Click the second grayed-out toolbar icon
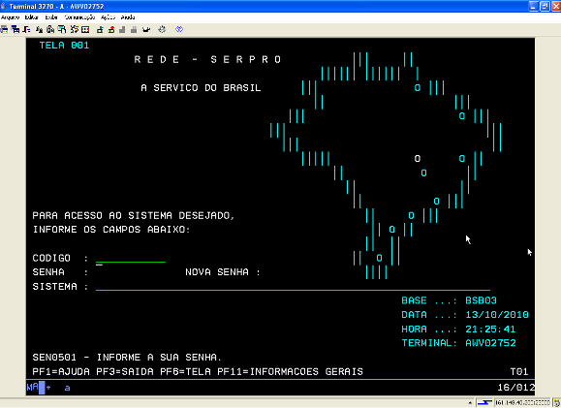This screenshot has width=561, height=408. (134, 29)
